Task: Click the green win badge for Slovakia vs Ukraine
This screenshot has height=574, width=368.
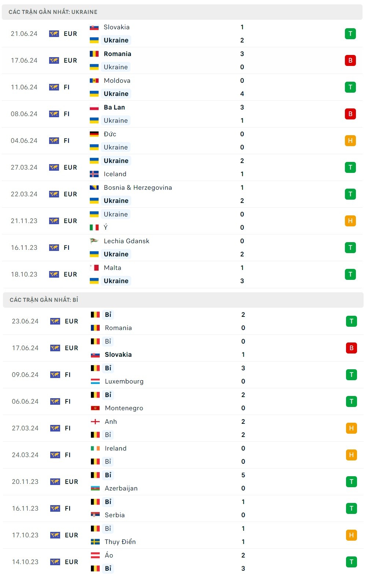Action: point(350,34)
